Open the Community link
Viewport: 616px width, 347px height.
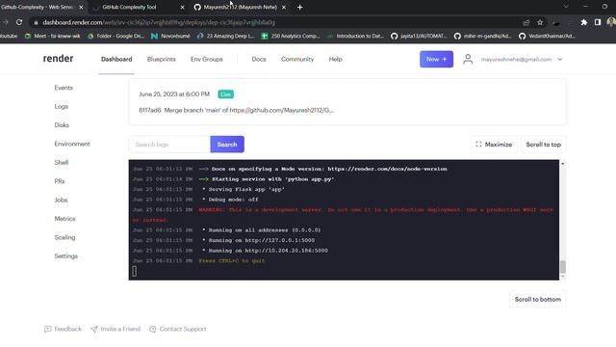coord(297,59)
